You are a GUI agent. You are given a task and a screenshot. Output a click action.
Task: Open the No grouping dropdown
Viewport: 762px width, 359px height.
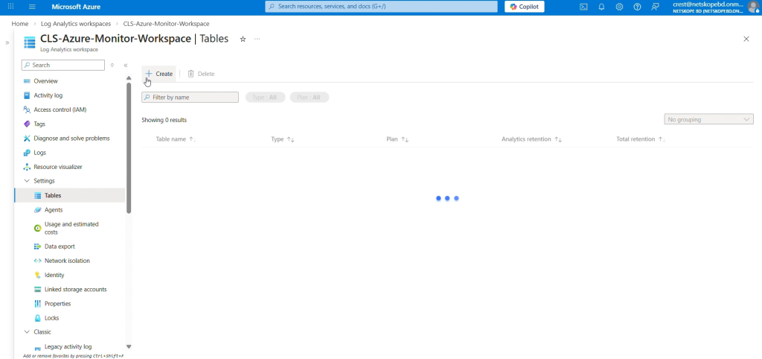tap(708, 119)
